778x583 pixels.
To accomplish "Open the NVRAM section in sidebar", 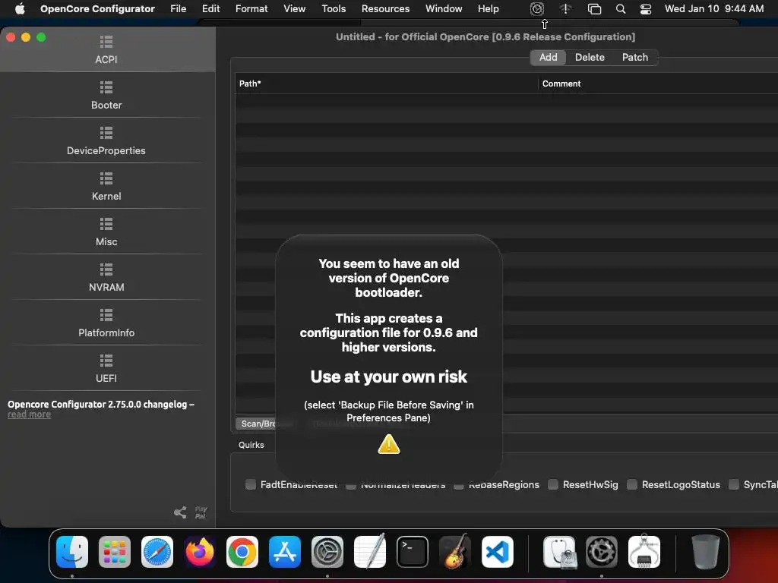I will point(106,278).
